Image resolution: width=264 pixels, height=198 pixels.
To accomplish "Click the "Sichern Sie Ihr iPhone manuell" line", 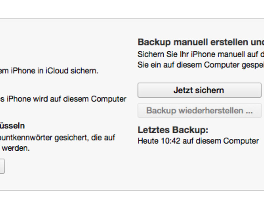I will (x=201, y=54).
